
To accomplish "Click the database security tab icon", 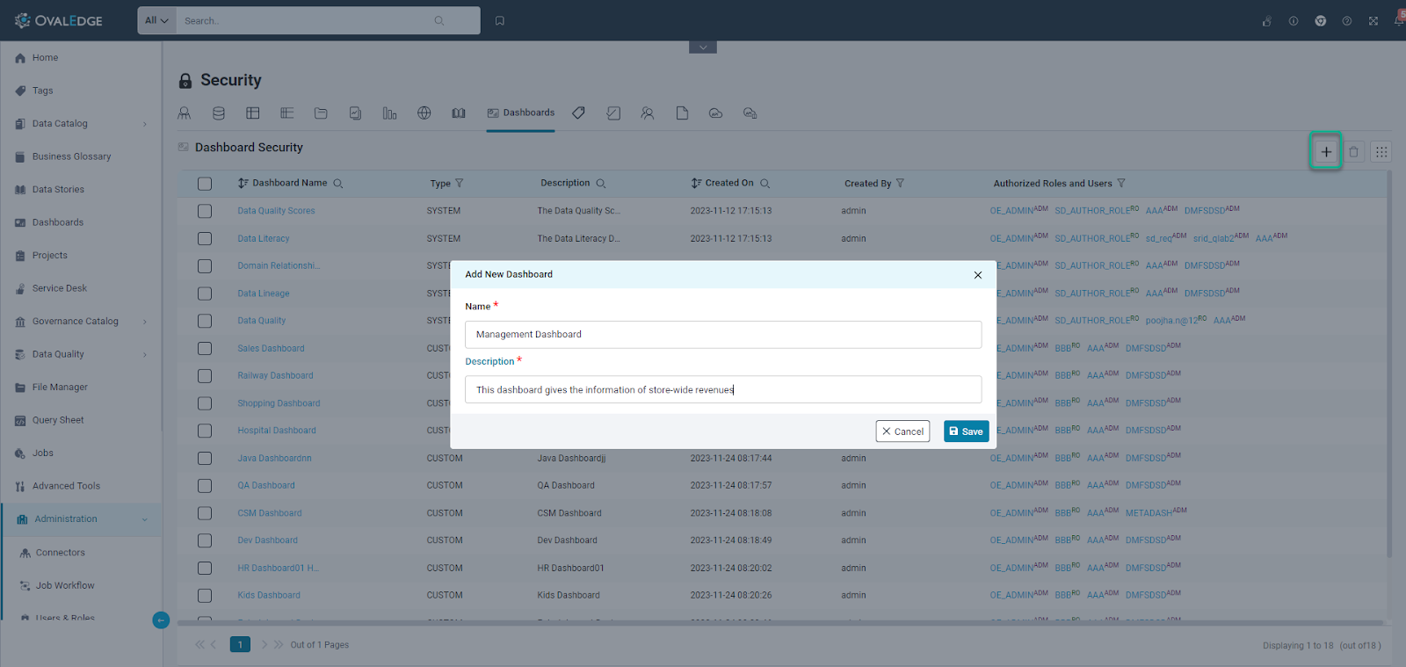I will [219, 113].
